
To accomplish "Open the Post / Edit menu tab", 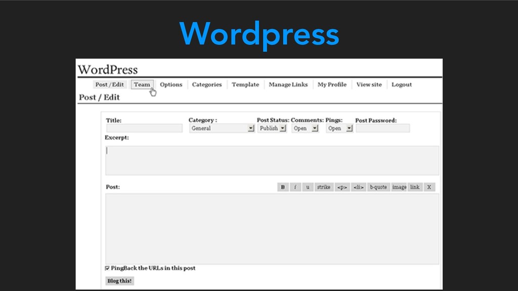I will pos(110,84).
